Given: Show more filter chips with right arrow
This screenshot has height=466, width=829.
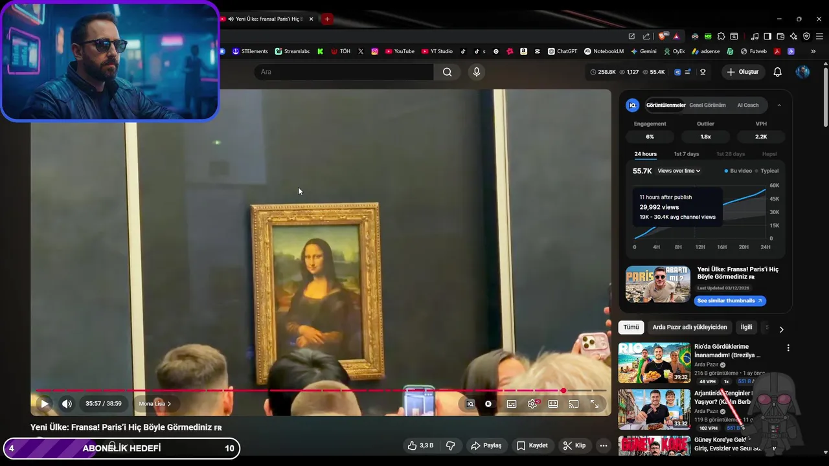Looking at the screenshot, I should (781, 329).
